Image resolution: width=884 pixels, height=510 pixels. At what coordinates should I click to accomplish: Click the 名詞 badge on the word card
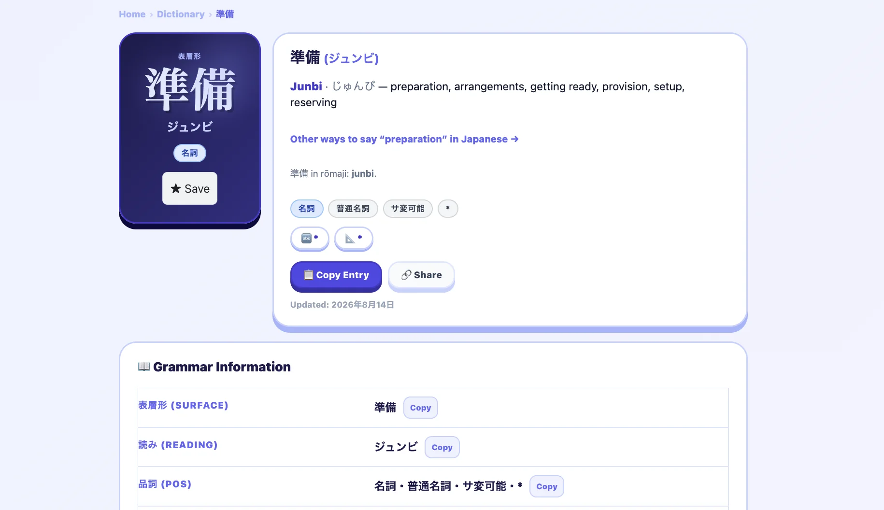[x=190, y=153]
